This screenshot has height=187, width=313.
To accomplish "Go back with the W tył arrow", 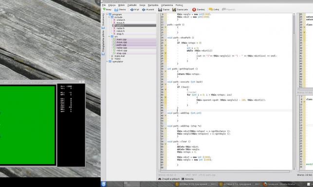I will (132, 9).
